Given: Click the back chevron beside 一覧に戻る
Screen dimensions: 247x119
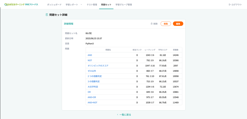Looking at the screenshot, I should (117, 115).
